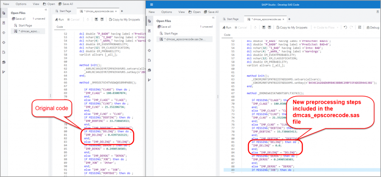381x177 pixels.
Task: Open the Code to Flow dropdown arrow
Action: tap(337, 28)
